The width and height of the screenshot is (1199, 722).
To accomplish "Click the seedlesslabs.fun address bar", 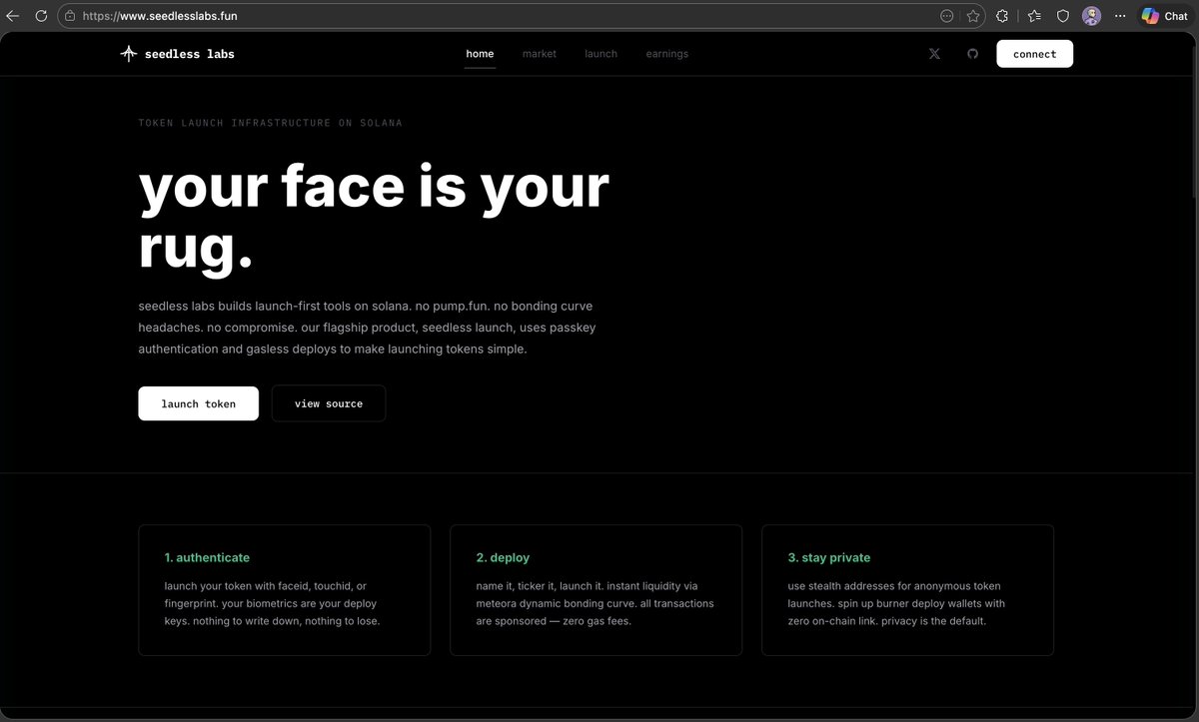I will click(522, 16).
